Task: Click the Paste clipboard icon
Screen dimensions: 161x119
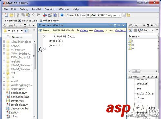Action: pyautogui.click(x=28, y=15)
